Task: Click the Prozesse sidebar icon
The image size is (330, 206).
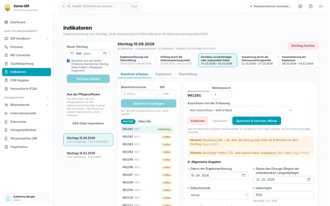Action: pos(6,47)
